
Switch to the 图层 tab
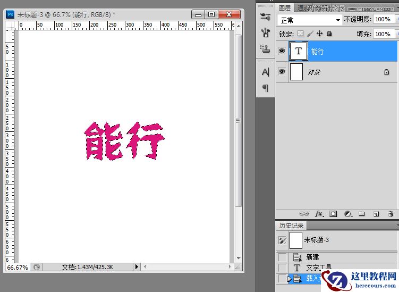(285, 8)
